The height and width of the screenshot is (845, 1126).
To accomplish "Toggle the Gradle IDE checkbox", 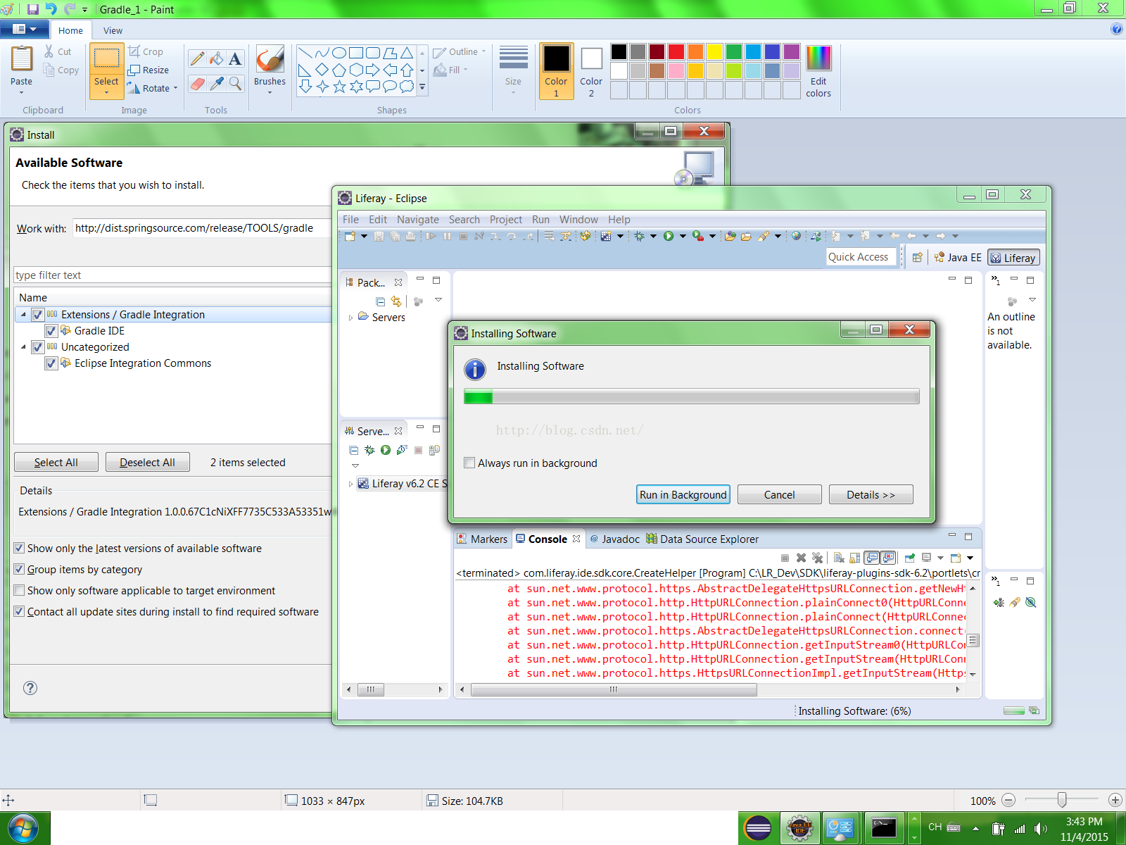I will pos(51,331).
